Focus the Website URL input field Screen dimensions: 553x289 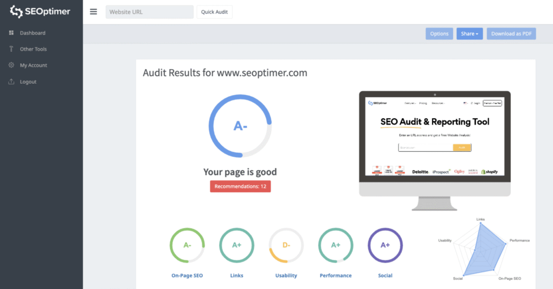(x=150, y=12)
